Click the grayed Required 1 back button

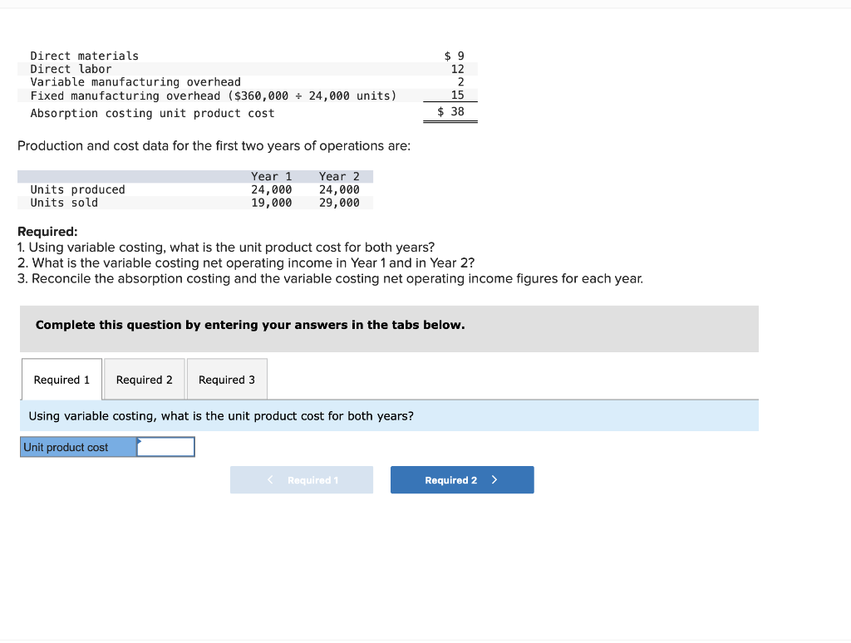pos(301,479)
